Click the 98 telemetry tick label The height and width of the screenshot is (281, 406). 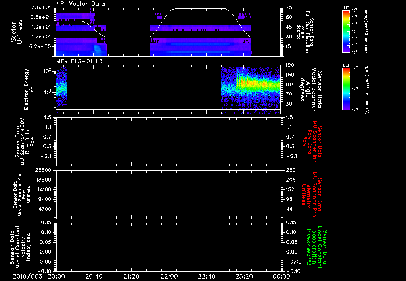(x=289, y=199)
